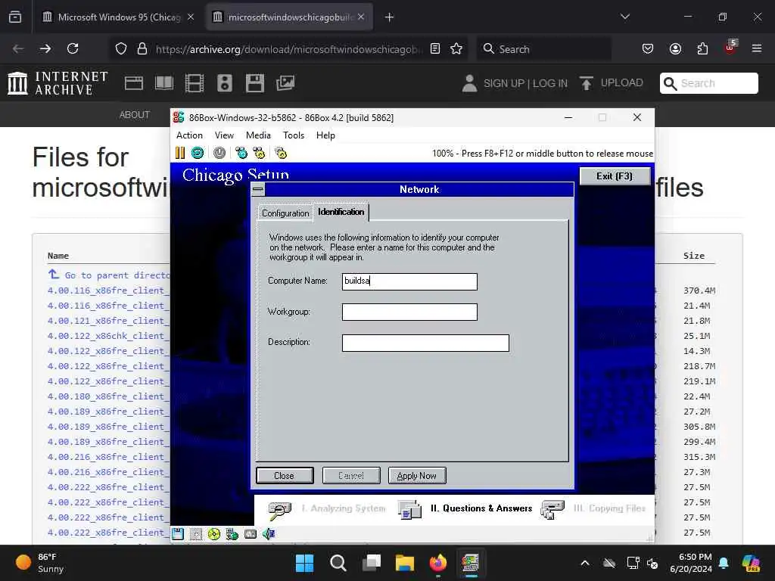
Task: Open Save to Pocket icon
Action: (648, 48)
